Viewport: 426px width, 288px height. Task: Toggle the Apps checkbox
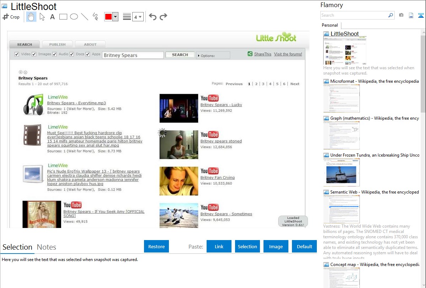pyautogui.click(x=88, y=54)
